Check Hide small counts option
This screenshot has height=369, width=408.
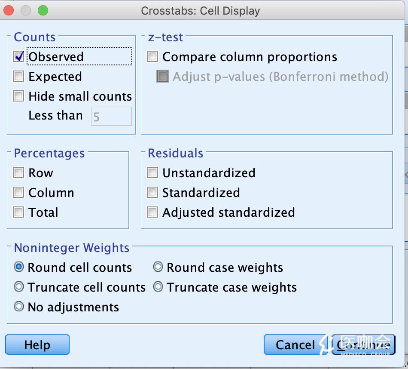(x=19, y=96)
